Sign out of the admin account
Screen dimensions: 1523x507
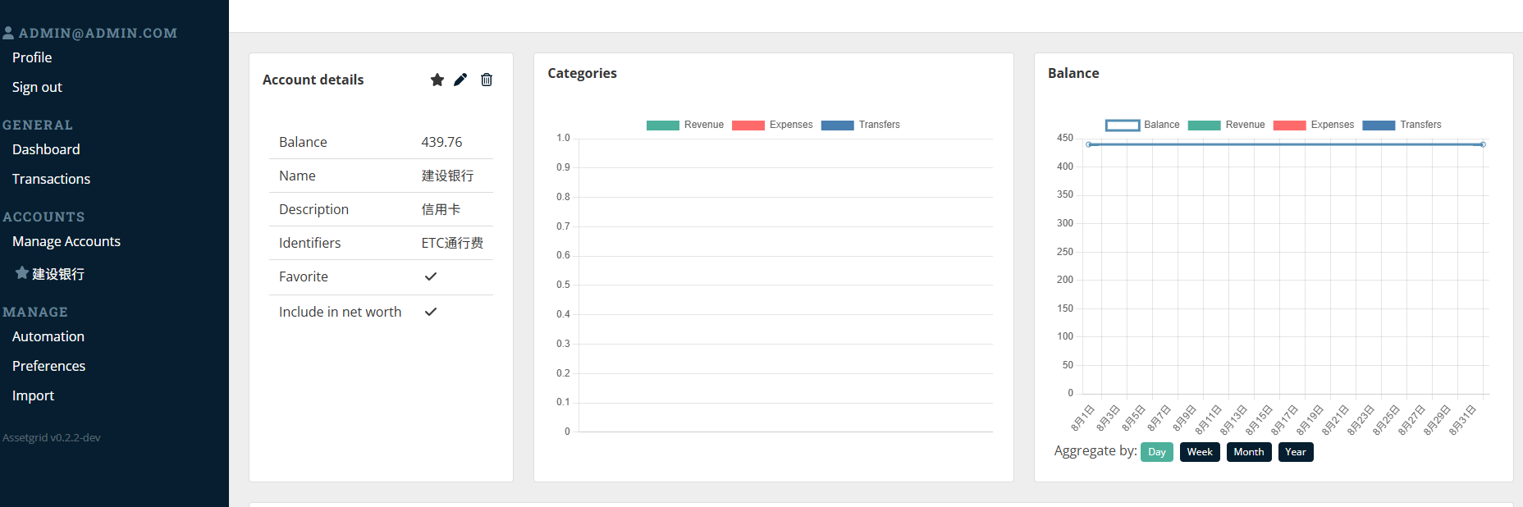click(37, 87)
